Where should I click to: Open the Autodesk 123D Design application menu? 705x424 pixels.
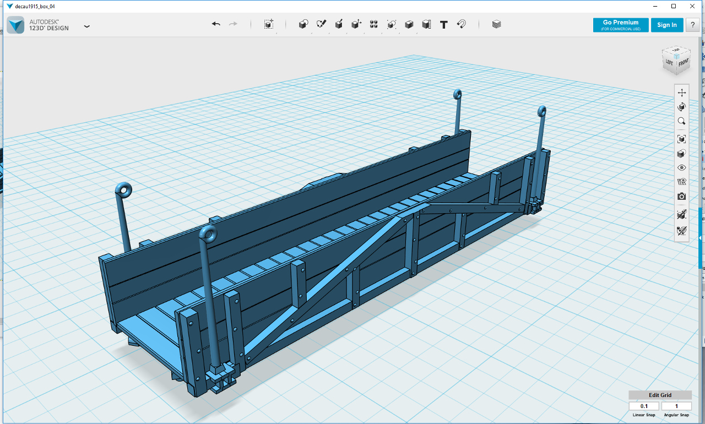pyautogui.click(x=48, y=25)
